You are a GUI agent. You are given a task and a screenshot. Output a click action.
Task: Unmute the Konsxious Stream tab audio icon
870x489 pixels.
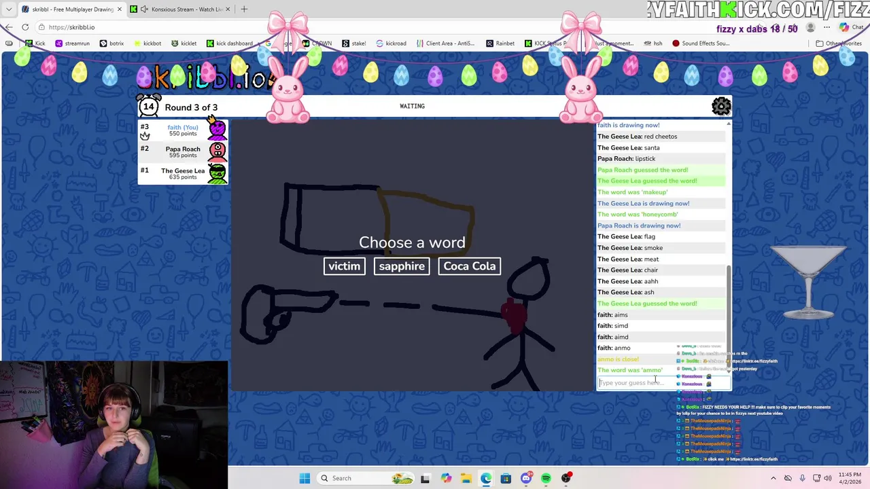(144, 9)
